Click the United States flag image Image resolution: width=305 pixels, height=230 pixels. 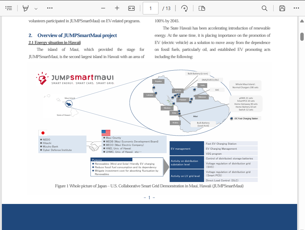106,133
